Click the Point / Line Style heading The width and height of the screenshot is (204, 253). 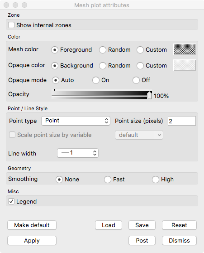(x=28, y=108)
